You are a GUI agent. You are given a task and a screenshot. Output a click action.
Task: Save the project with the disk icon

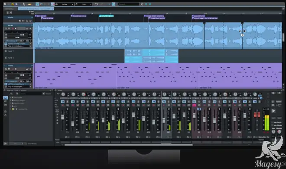pyautogui.click(x=16, y=4)
